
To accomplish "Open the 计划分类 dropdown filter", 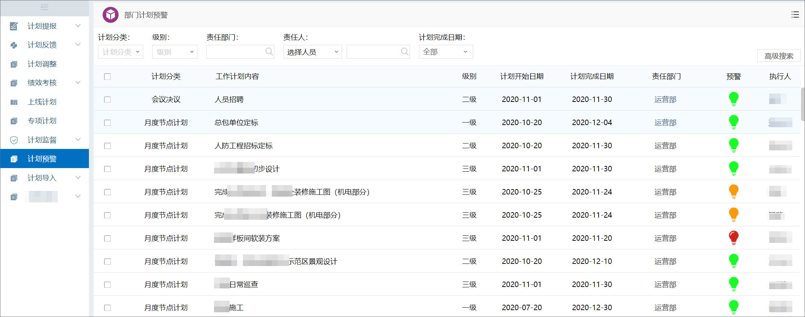I will click(x=120, y=52).
